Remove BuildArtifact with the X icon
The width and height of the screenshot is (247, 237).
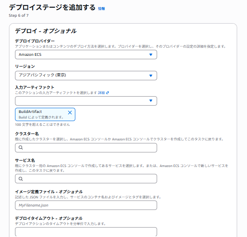[x=70, y=112]
